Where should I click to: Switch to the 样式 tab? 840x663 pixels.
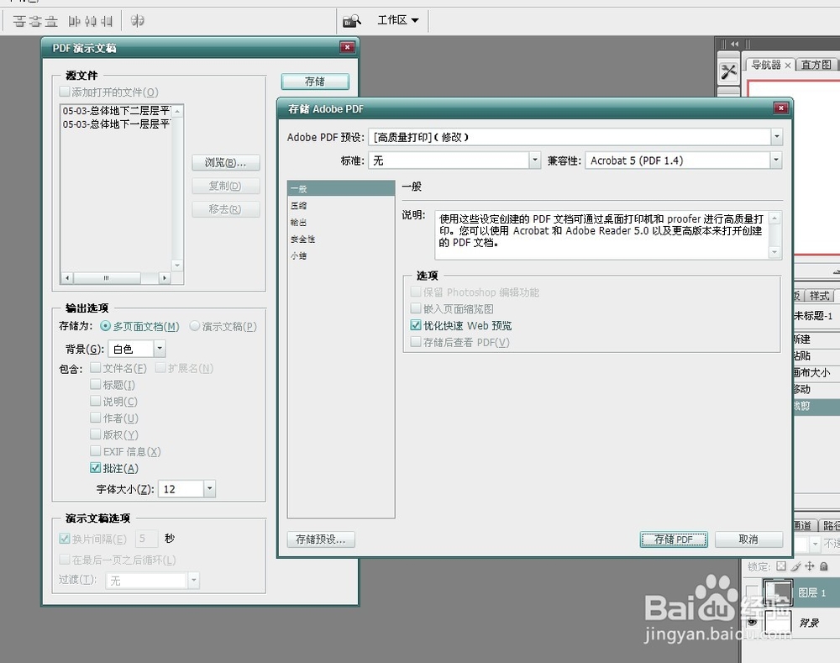click(x=819, y=295)
